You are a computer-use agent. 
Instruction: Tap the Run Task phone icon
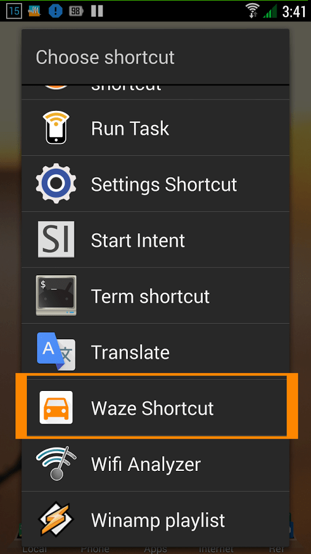[x=56, y=127]
